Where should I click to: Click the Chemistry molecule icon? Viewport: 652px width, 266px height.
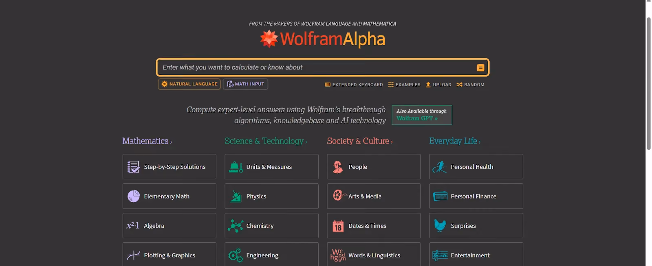[x=236, y=226]
